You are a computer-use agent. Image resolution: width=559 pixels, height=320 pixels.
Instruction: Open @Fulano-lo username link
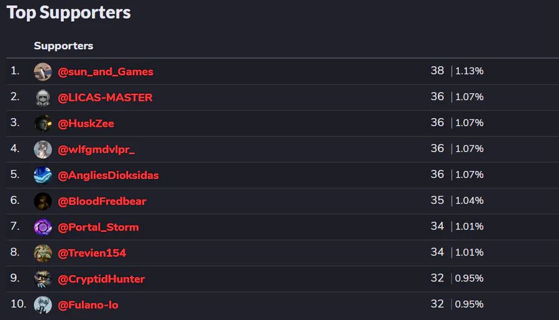coord(88,305)
